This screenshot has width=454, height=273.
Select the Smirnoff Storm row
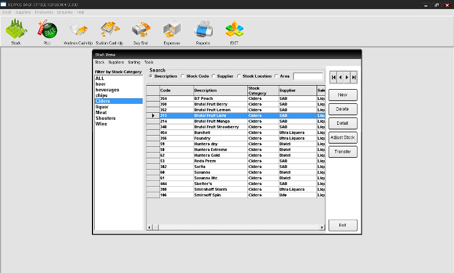[236, 190]
